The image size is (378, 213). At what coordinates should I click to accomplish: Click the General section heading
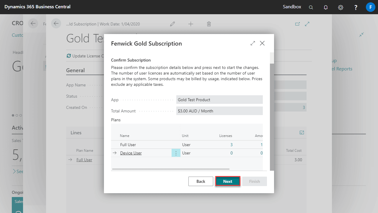(x=75, y=70)
